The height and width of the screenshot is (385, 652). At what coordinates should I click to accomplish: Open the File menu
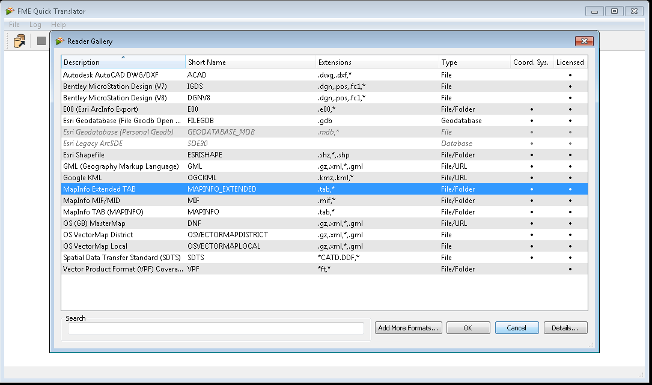[13, 25]
